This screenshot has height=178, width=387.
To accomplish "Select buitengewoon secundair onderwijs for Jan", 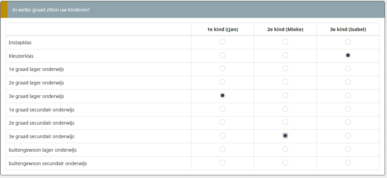I will coord(222,163).
